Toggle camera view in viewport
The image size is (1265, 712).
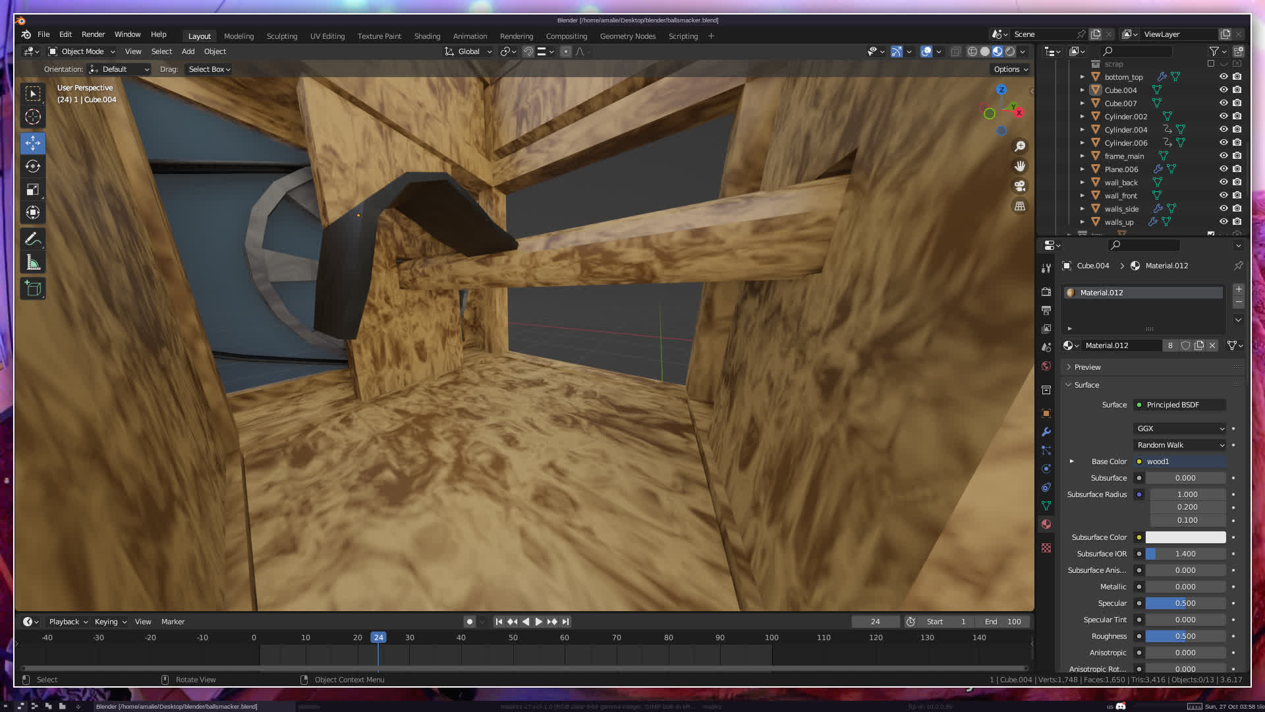click(1020, 186)
